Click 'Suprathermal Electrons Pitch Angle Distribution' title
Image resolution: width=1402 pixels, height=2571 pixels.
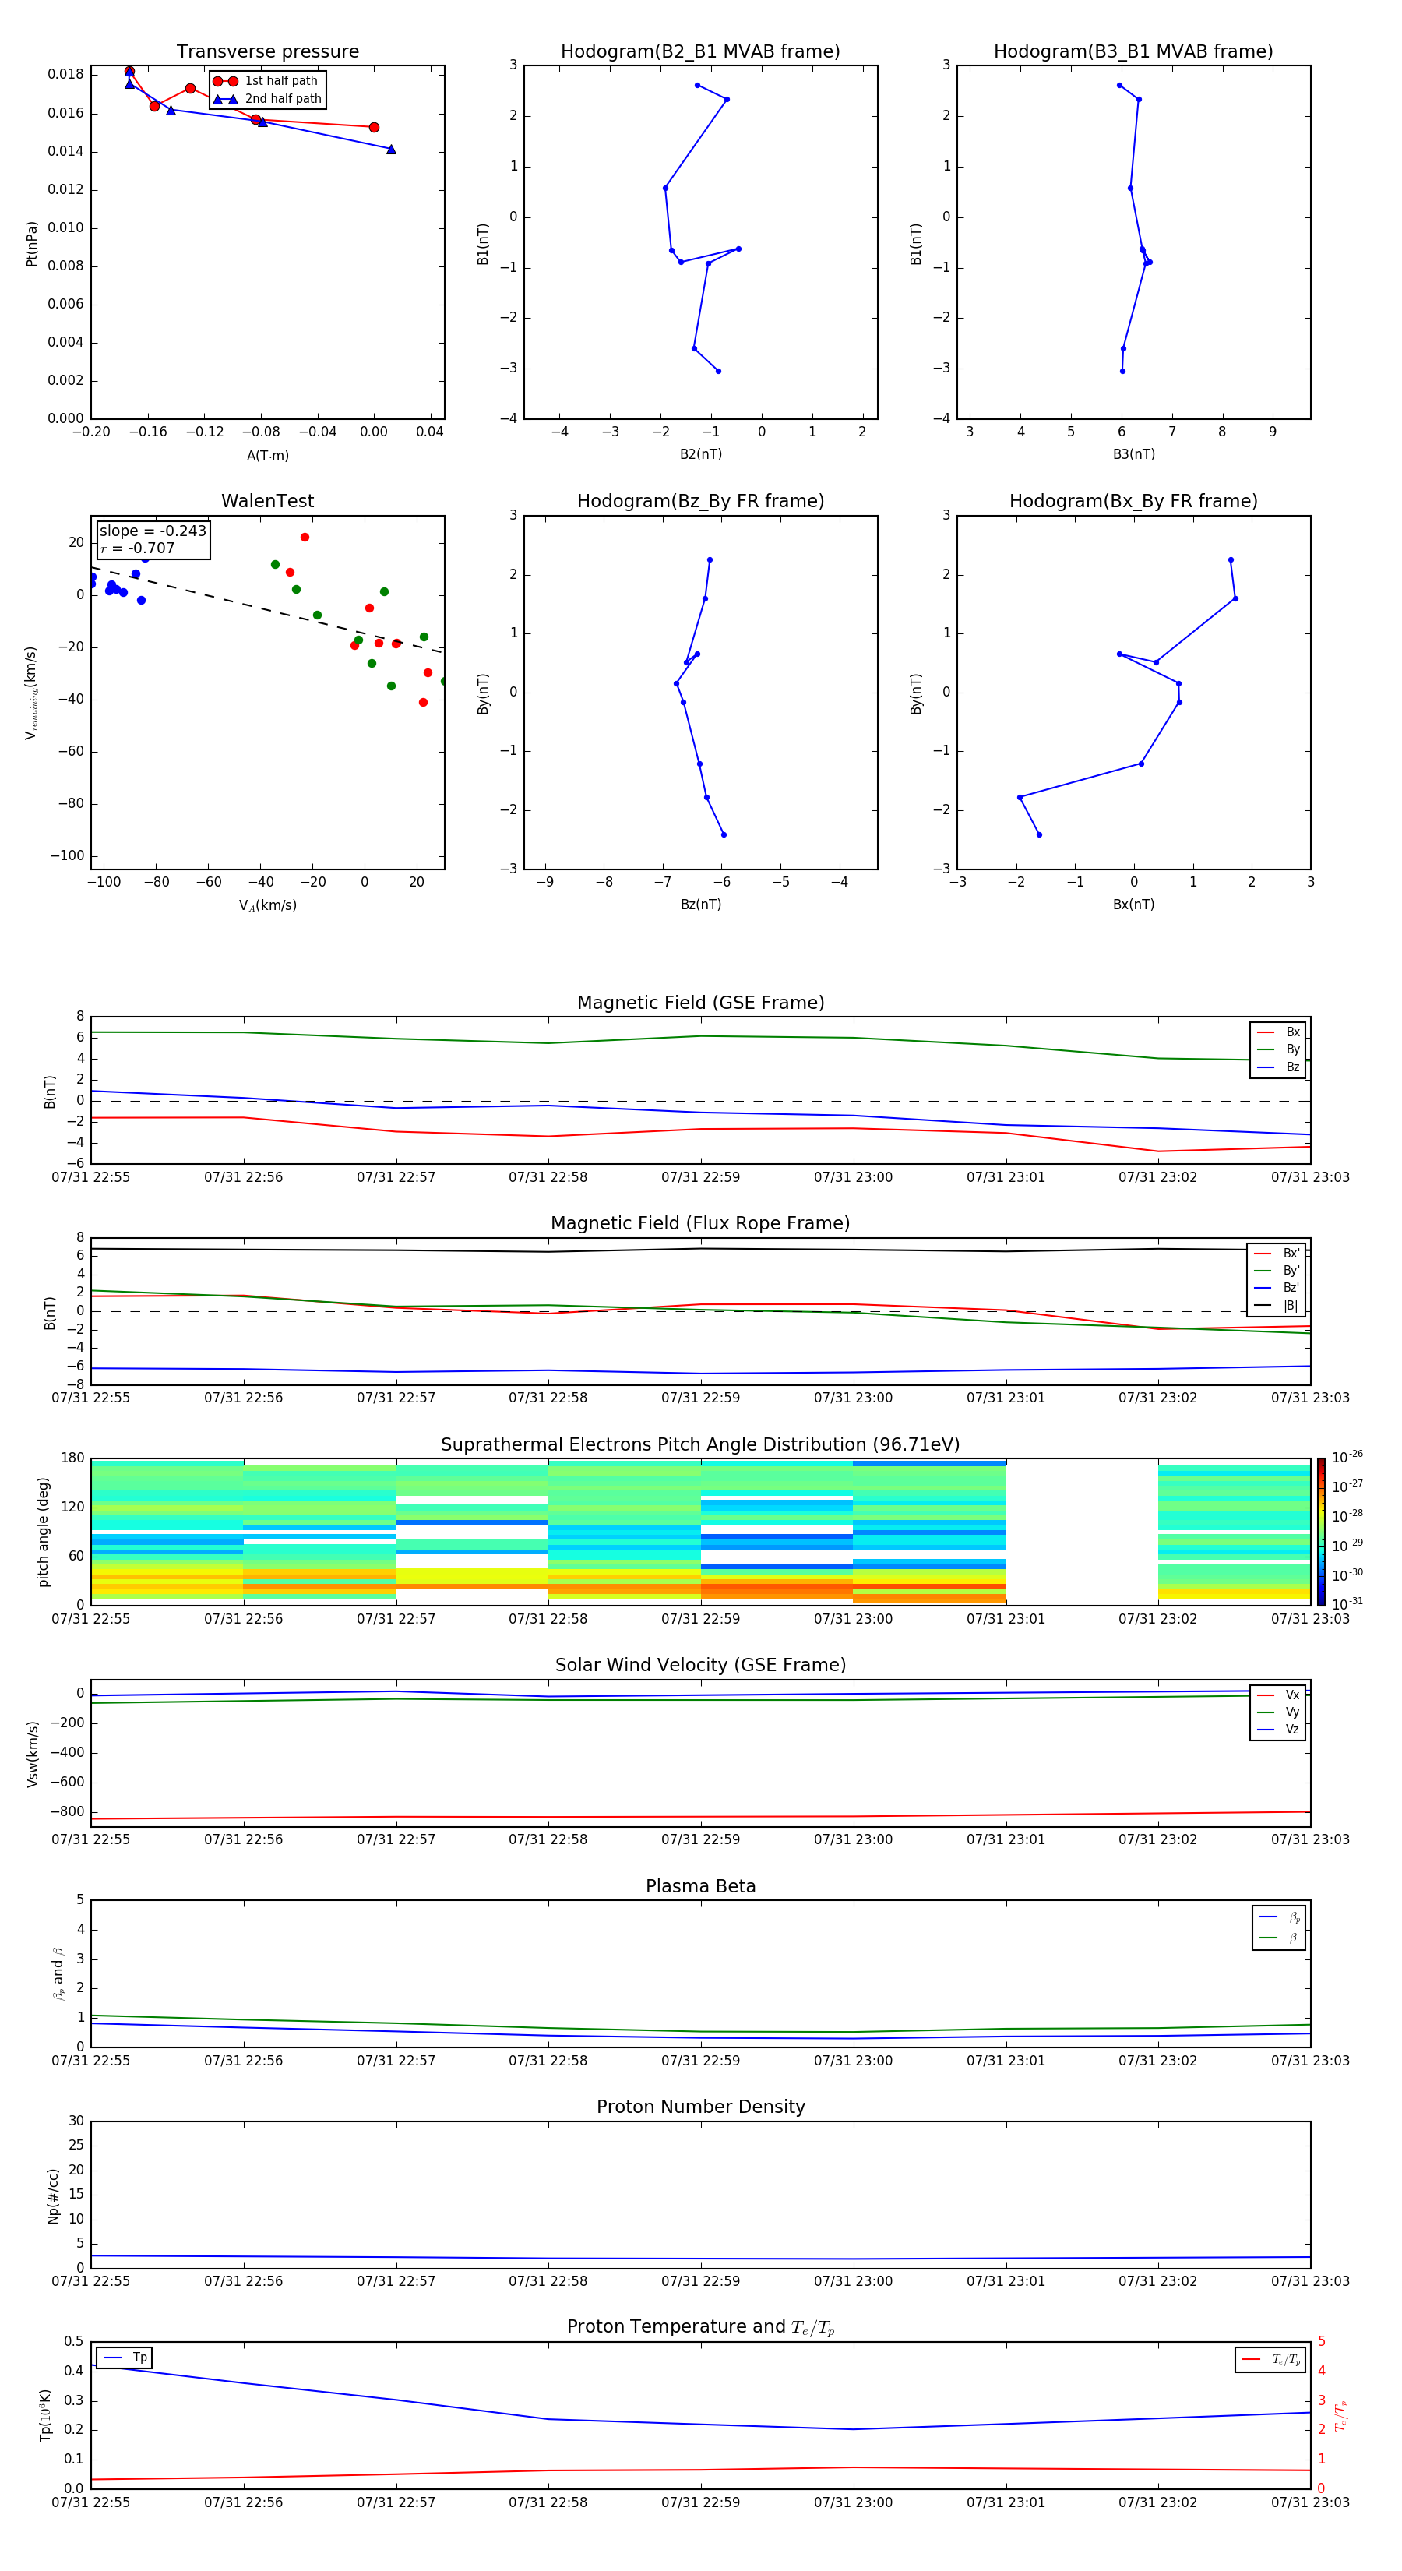tap(700, 1444)
